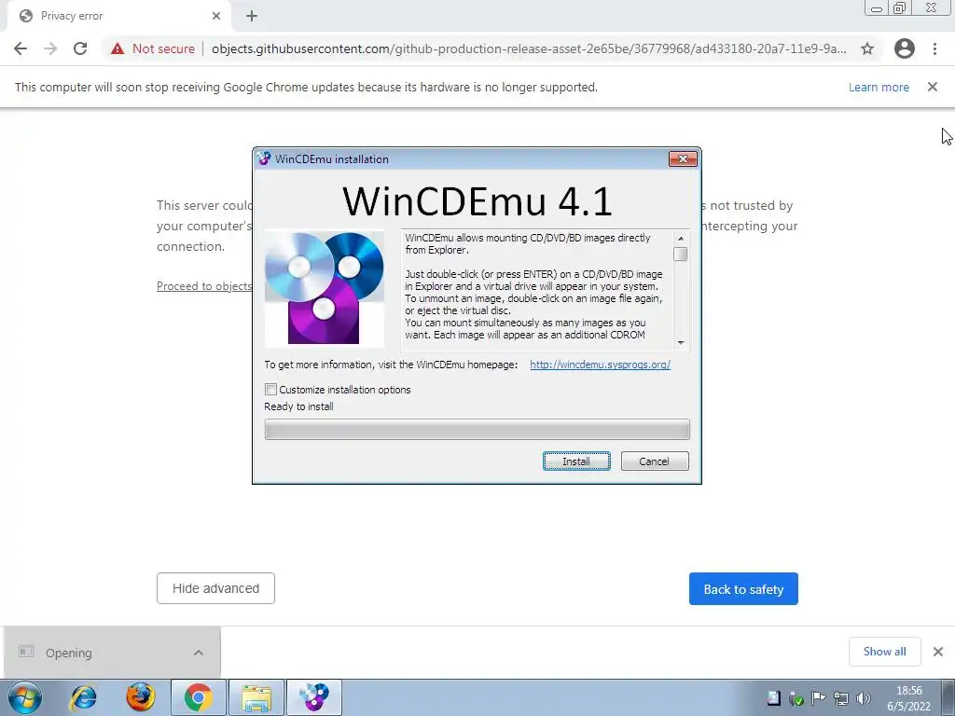
Task: Go forward in Chrome
Action: [50, 48]
